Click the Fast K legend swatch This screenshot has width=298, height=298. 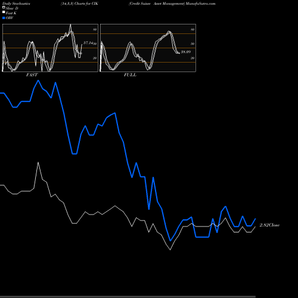4,12
